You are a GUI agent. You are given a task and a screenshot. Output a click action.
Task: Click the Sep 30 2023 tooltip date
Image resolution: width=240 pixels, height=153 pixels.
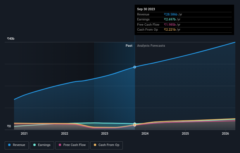pyautogui.click(x=146, y=9)
